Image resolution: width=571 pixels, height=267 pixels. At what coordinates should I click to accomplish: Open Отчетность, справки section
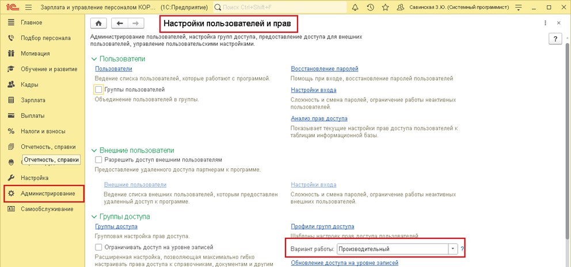[x=48, y=147]
